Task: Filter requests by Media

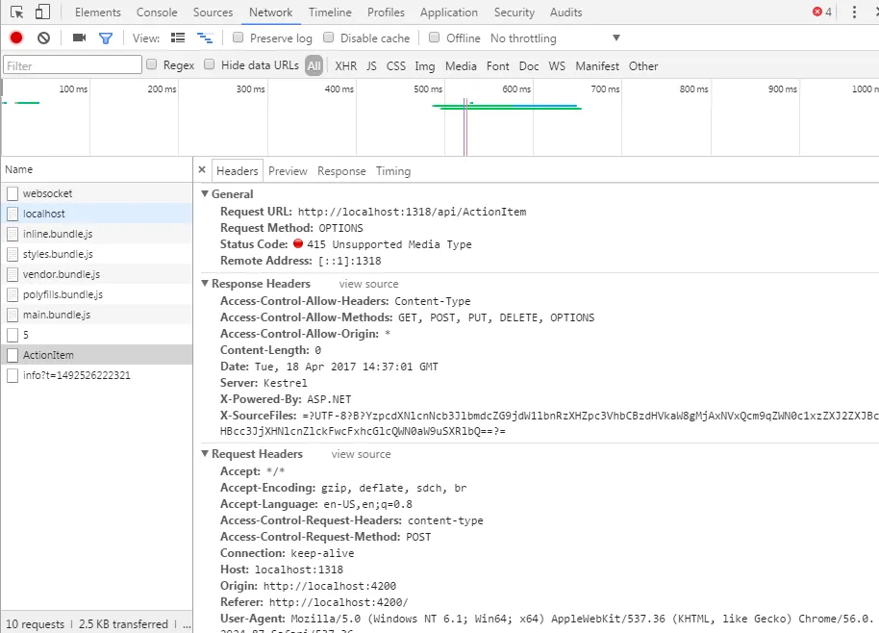Action: tap(461, 66)
